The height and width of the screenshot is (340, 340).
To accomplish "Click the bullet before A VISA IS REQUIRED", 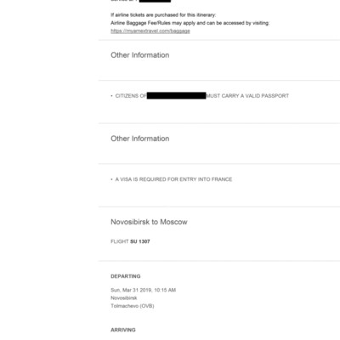I will (111, 179).
